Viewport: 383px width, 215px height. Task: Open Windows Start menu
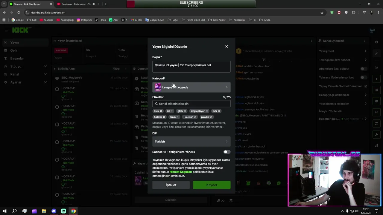[x=4, y=211]
